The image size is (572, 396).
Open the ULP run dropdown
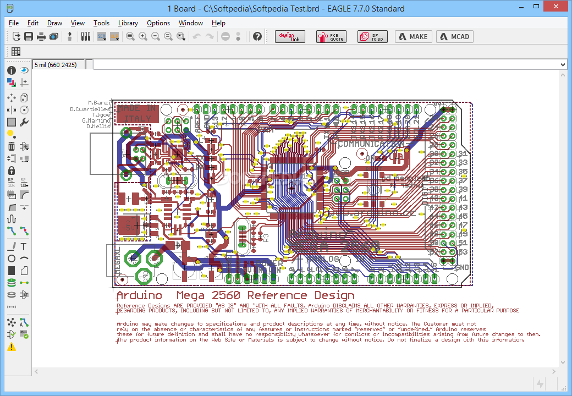tap(114, 36)
